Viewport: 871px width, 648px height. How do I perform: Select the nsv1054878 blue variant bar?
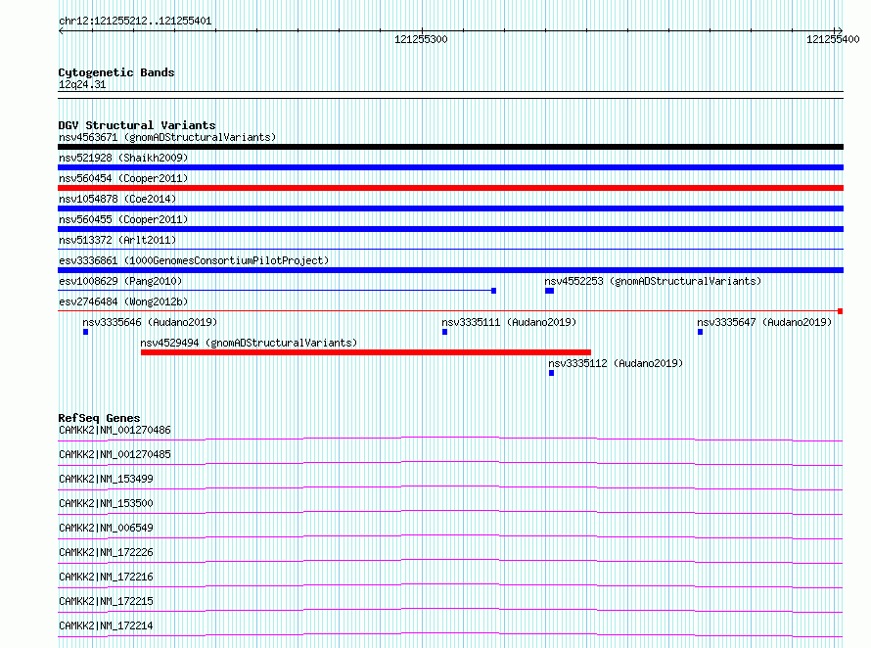pos(450,208)
